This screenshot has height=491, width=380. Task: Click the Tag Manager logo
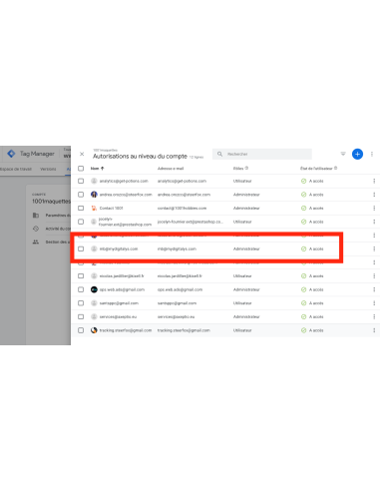coord(11,154)
